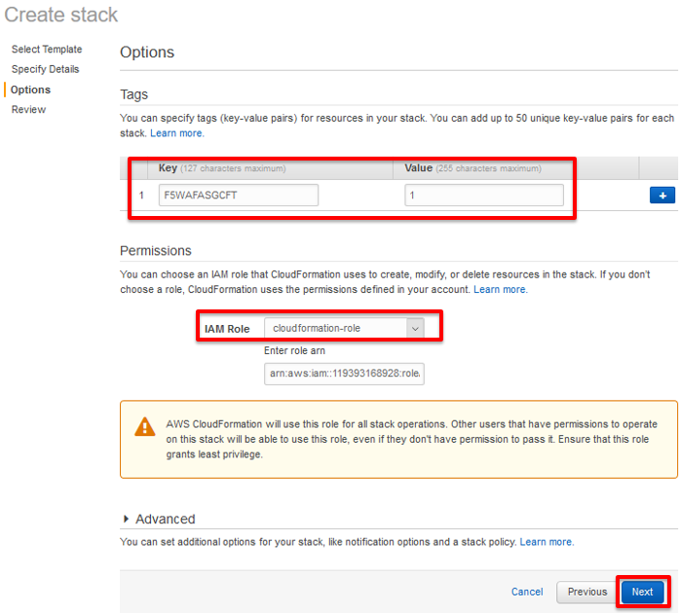
Task: Click the blue plus add-tag button
Action: point(662,196)
